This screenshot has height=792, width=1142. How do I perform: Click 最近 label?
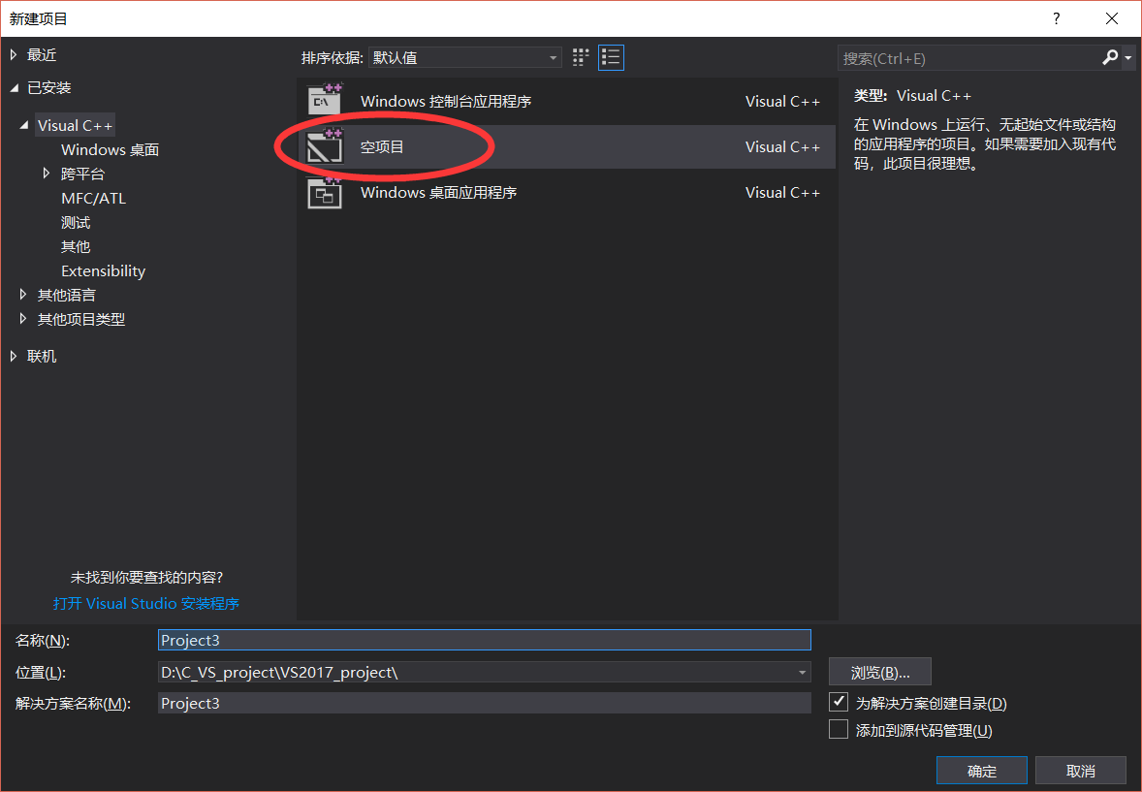[x=42, y=54]
